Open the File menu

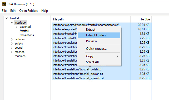[x=4, y=11]
